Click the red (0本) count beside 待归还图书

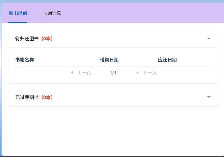click(46, 39)
